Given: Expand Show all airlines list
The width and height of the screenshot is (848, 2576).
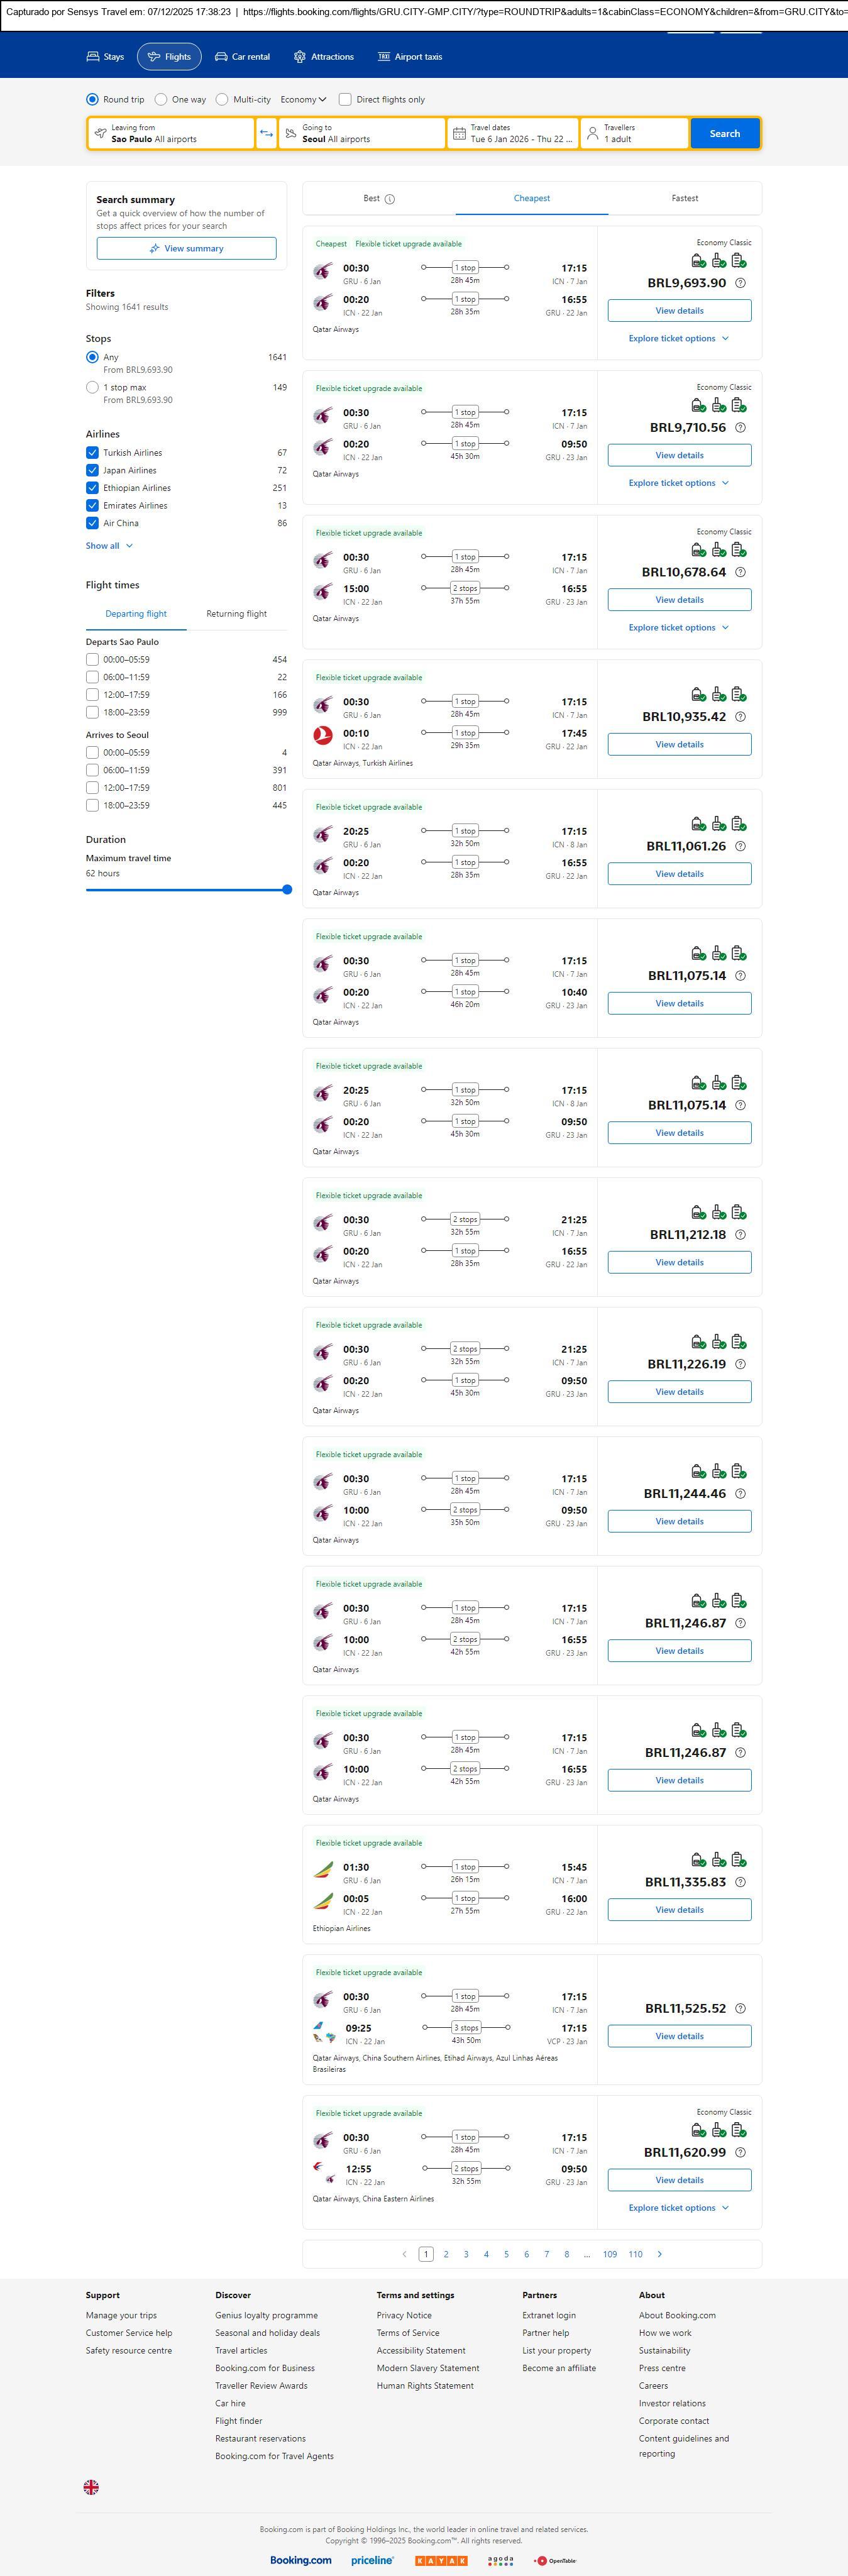Looking at the screenshot, I should 109,546.
